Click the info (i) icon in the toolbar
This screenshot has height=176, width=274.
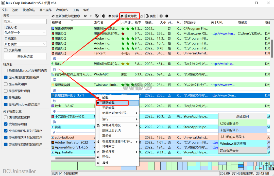click(167, 16)
